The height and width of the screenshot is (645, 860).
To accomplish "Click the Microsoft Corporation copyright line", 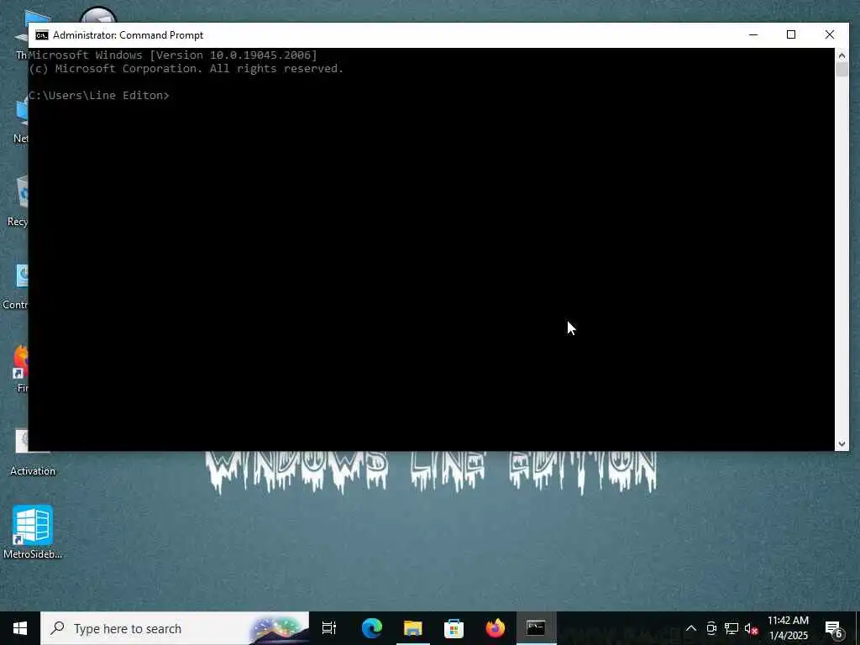I will click(186, 69).
